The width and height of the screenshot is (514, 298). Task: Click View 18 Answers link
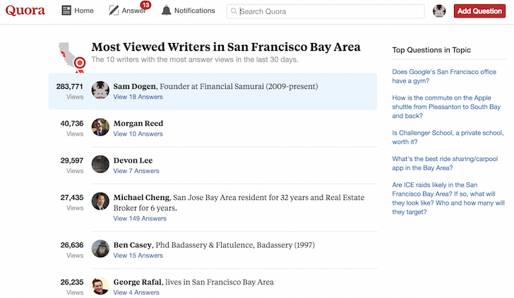(x=138, y=97)
